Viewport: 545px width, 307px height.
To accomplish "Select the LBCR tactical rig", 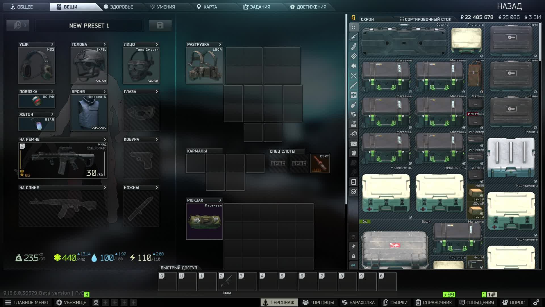I will 204,66.
